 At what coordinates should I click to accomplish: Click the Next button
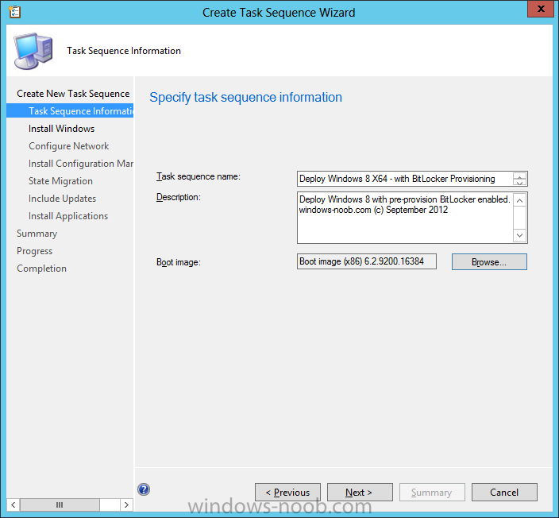tap(360, 493)
